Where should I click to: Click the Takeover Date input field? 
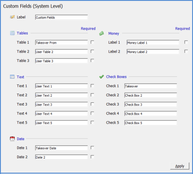click(x=61, y=148)
